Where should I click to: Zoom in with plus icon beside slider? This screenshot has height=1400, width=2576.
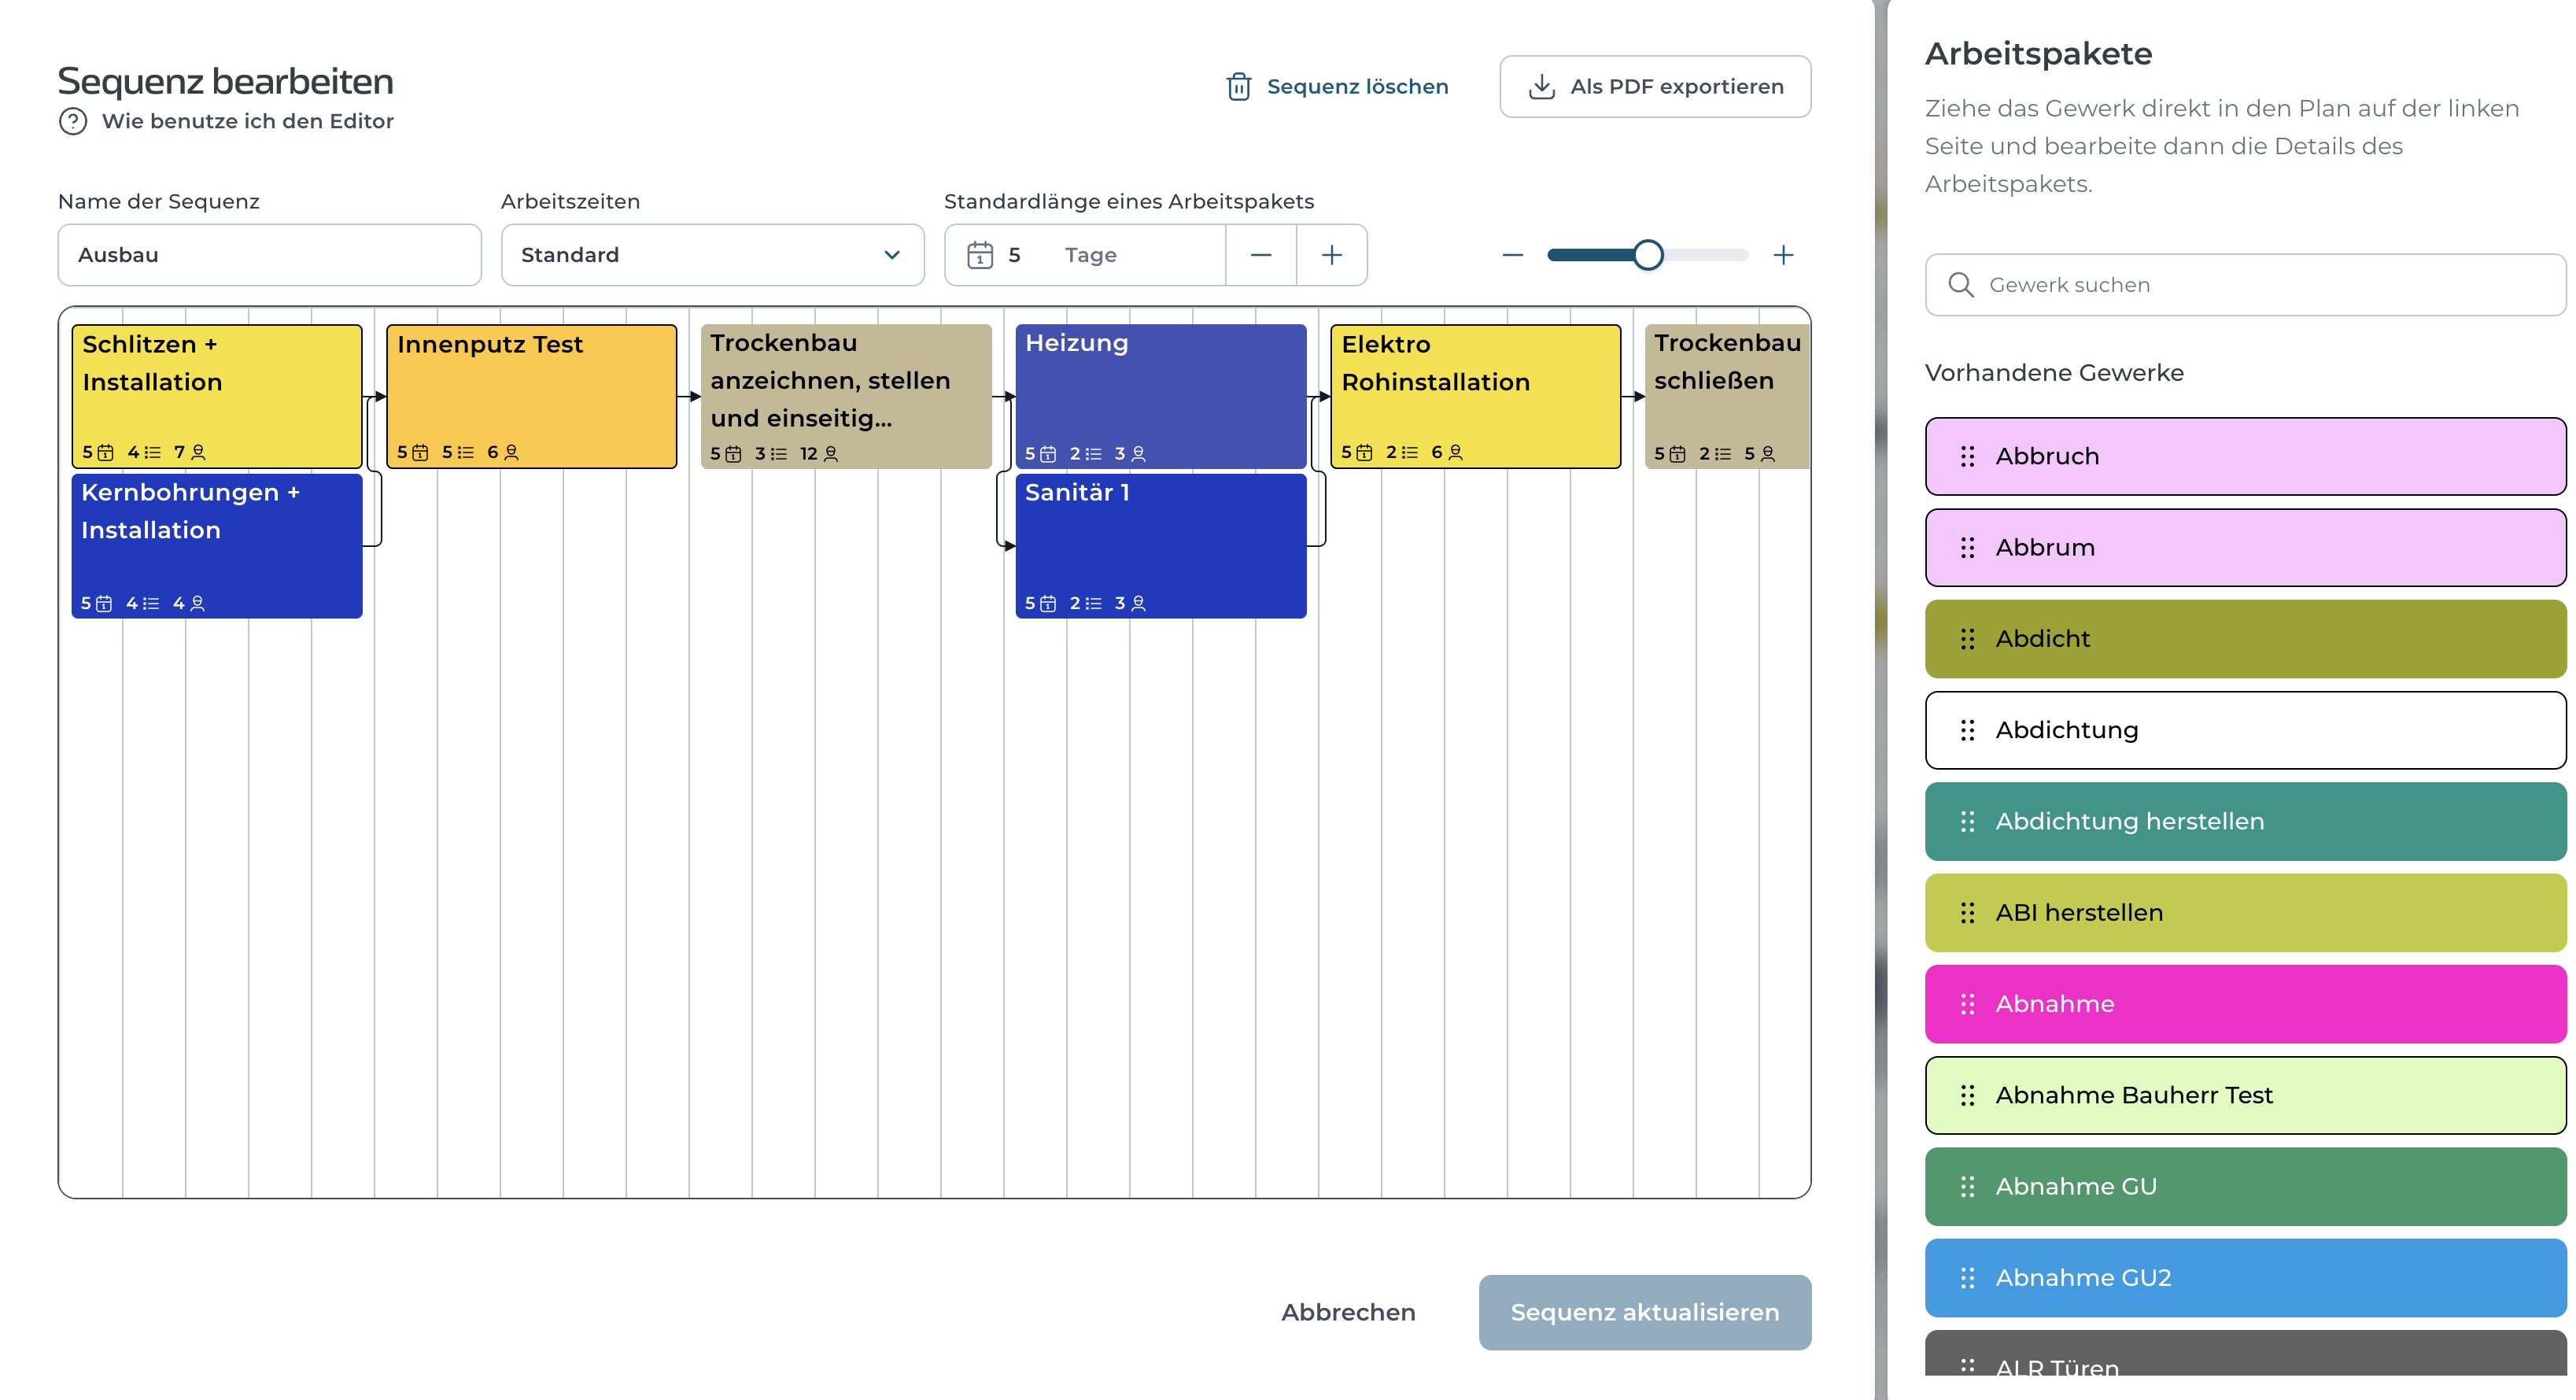(1783, 255)
